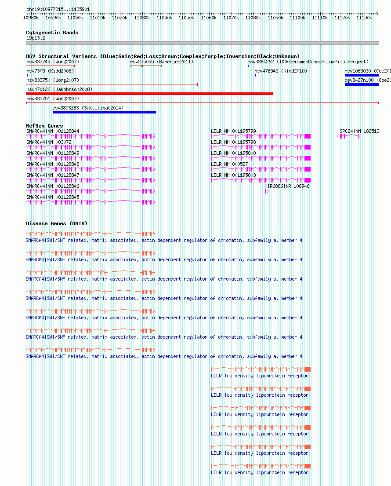Click the thin red nsv833750 loss line

[x=112, y=84]
